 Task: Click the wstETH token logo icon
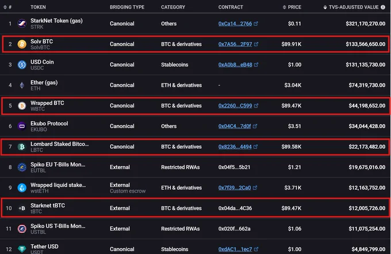pos(22,188)
